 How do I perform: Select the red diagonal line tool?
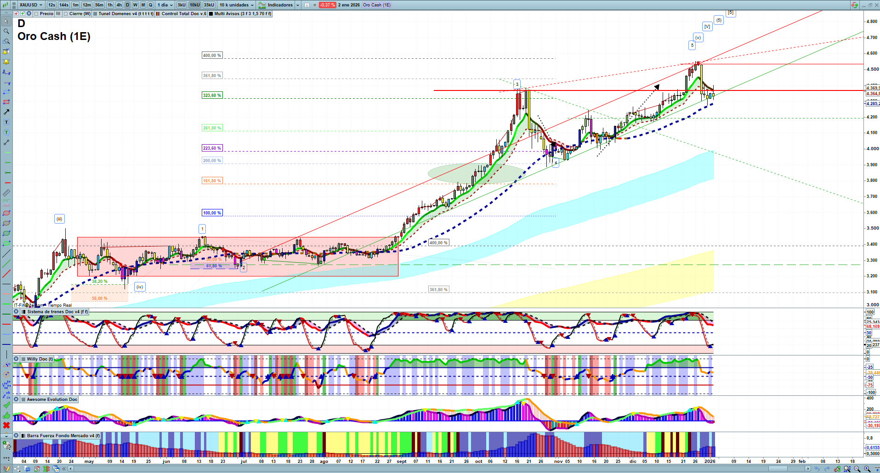pos(6,274)
